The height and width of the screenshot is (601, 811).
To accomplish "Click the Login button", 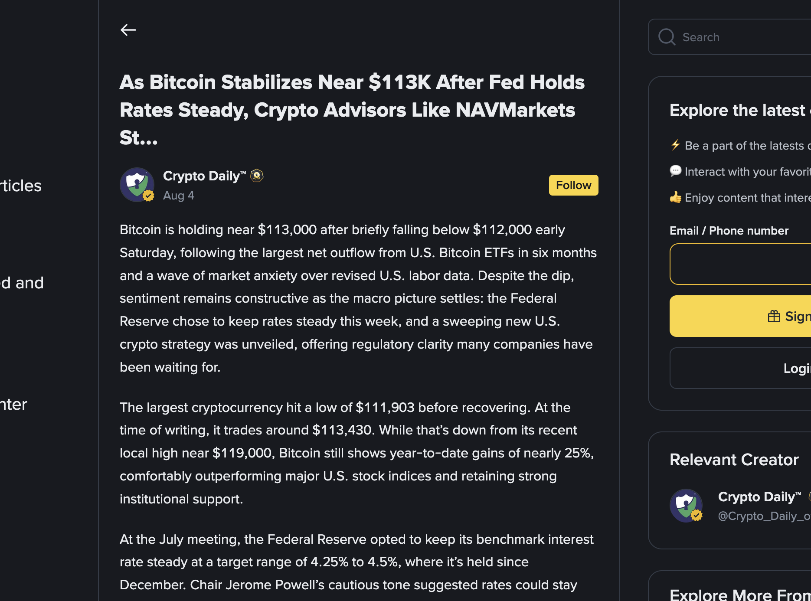I will 796,368.
